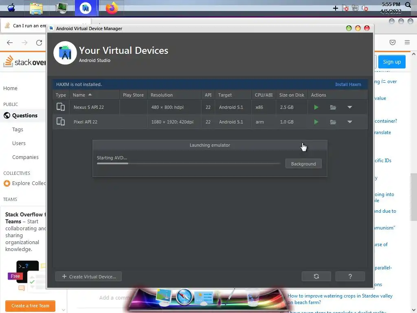Go back in Firefox browser

[10, 42]
